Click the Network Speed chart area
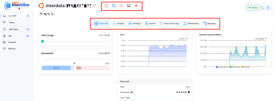This screenshot has height=101, width=276. [x=237, y=53]
